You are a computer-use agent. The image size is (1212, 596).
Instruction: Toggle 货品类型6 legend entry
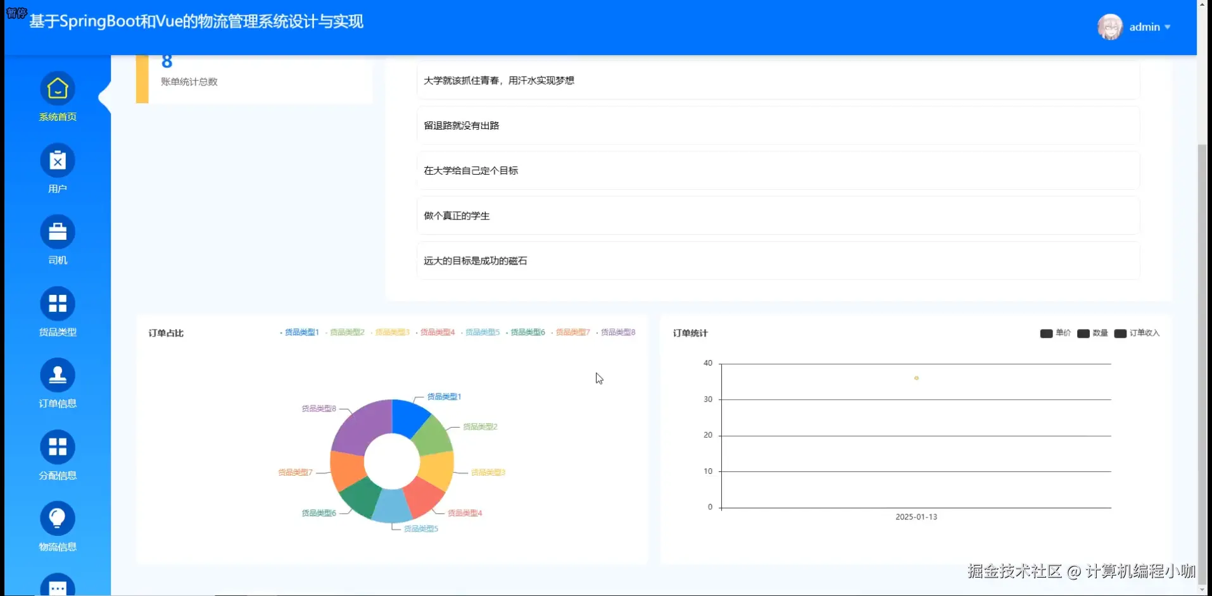526,332
